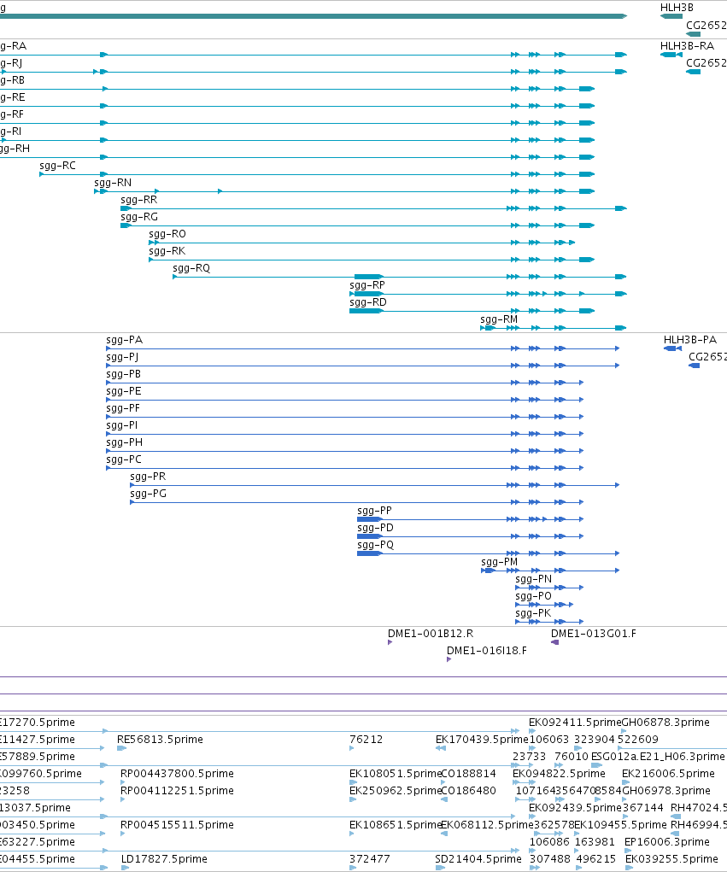Select the HLH3B-RA transcript label
The height and width of the screenshot is (872, 727).
tap(687, 46)
